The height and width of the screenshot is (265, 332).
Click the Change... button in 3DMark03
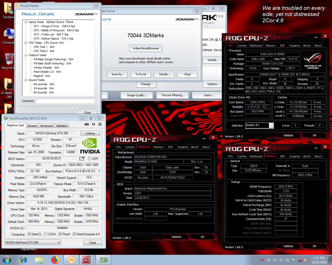(x=147, y=84)
